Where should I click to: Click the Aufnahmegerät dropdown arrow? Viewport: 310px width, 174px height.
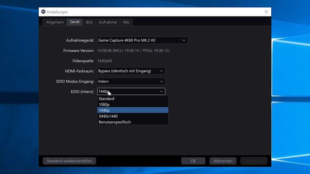[x=184, y=41]
